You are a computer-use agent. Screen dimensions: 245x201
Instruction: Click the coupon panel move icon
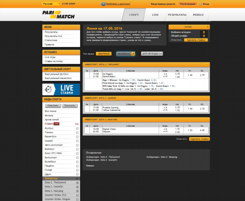click(207, 27)
